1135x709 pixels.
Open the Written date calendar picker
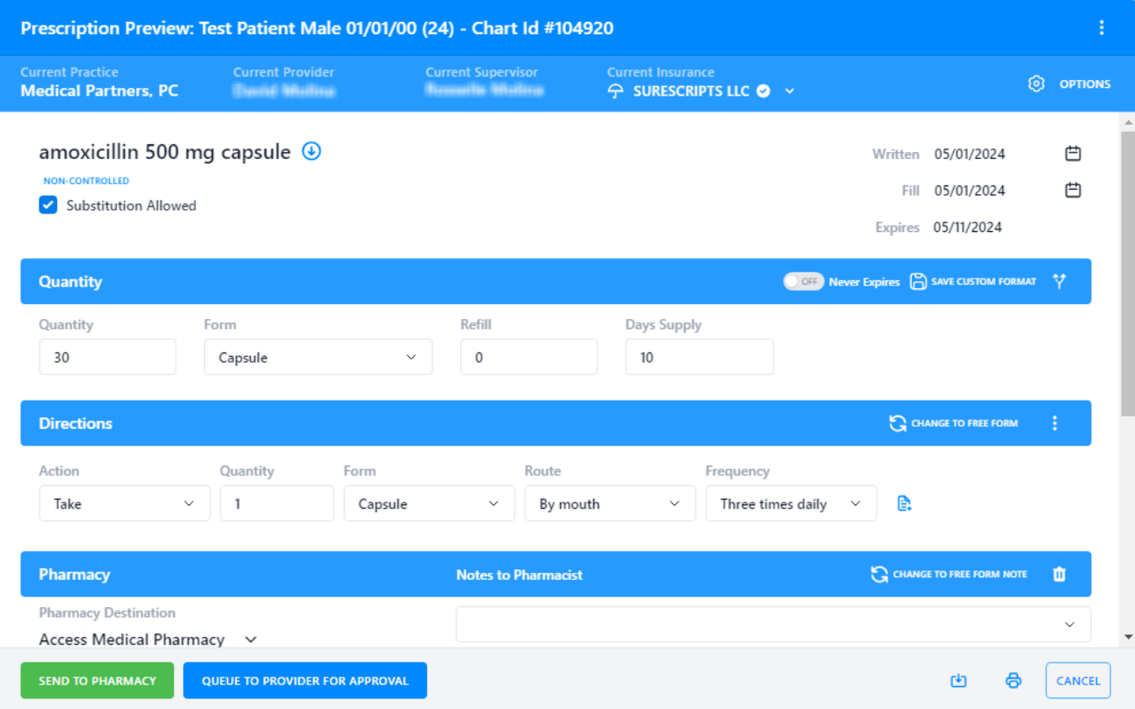(1073, 154)
